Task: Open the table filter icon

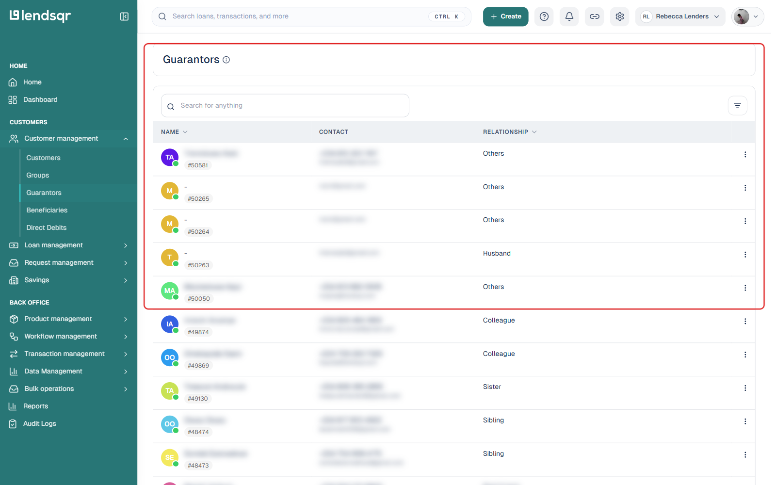Action: [x=737, y=105]
